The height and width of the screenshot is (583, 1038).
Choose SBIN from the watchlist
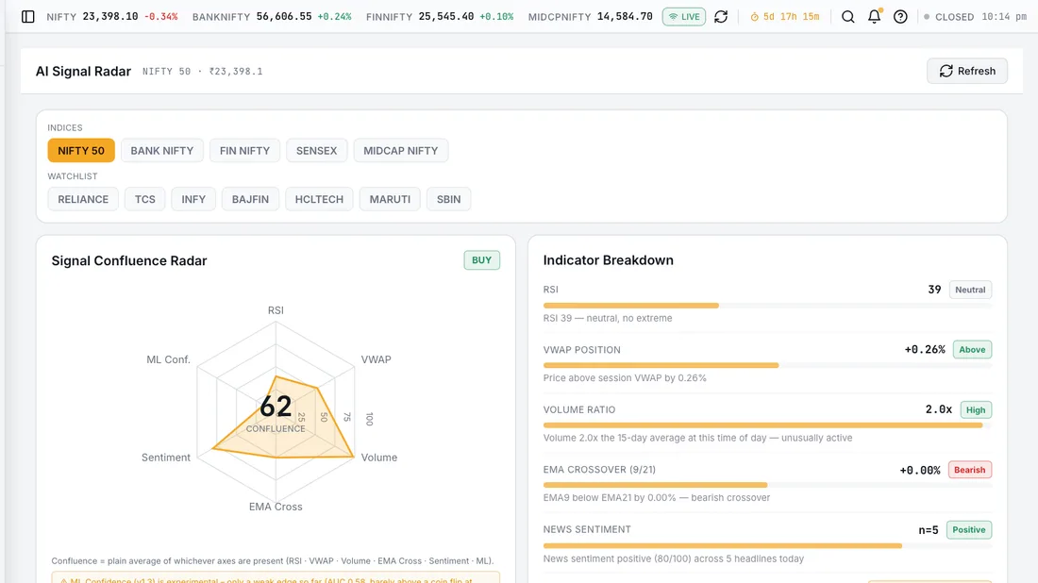449,199
